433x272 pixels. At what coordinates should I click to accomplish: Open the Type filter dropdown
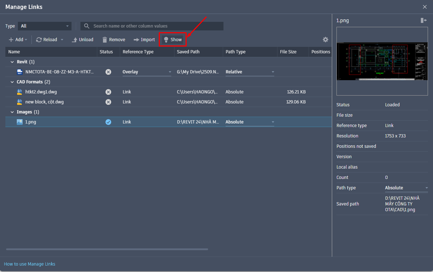click(45, 26)
